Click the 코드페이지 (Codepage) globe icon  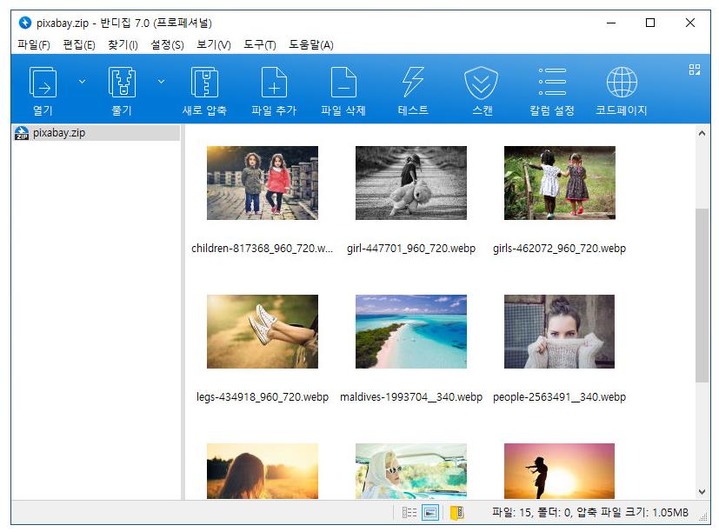point(622,83)
